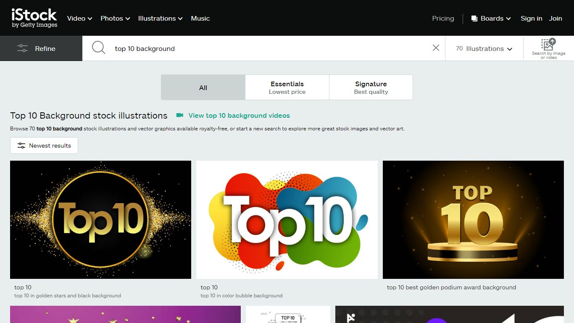Screen dimensions: 574x323
Task: Expand the Boards dropdown chevron
Action: click(508, 19)
